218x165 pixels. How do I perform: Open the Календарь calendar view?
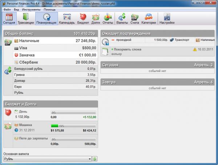pyautogui.click(x=67, y=19)
